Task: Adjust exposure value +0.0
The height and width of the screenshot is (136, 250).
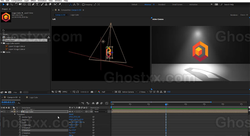Action: point(169,92)
